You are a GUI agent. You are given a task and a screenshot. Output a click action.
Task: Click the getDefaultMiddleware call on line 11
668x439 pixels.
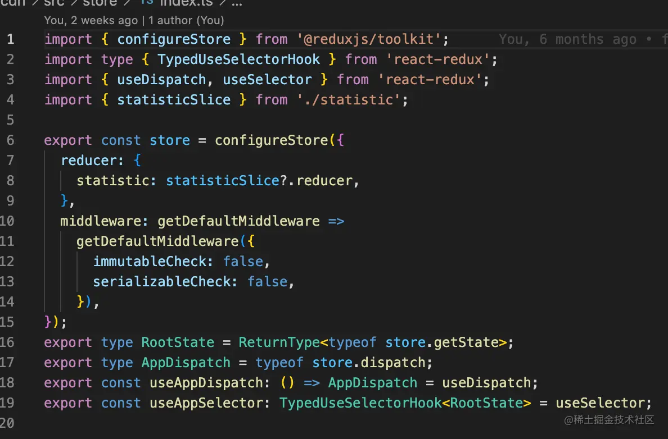click(x=157, y=241)
